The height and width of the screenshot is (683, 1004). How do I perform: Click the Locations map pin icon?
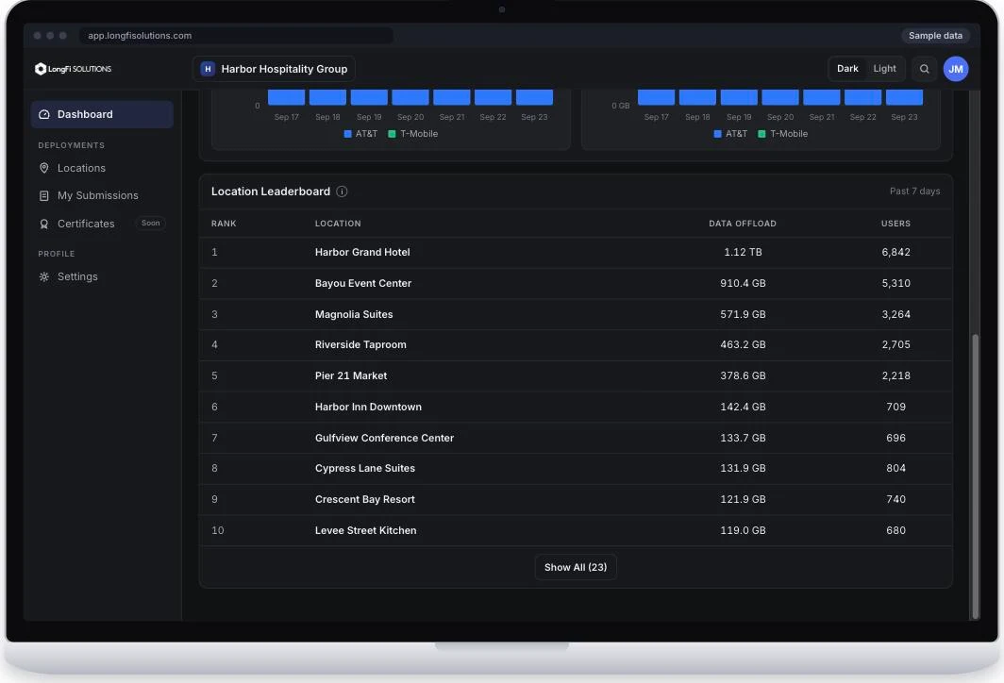pyautogui.click(x=44, y=168)
